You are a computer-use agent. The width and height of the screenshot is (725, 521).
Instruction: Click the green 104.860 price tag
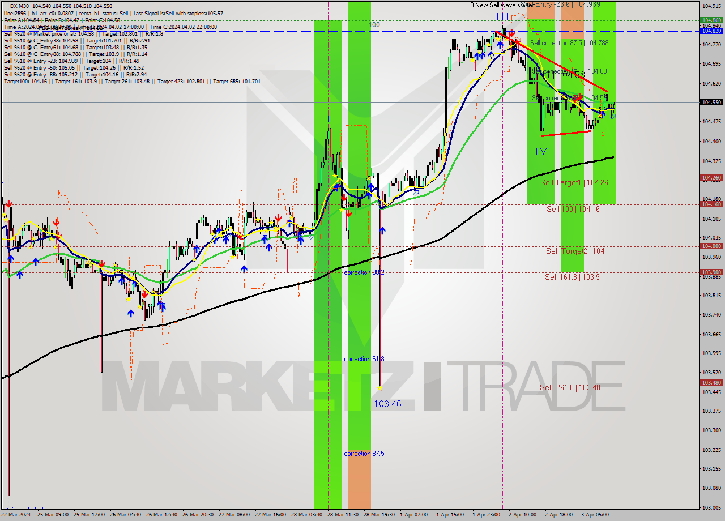pos(711,20)
